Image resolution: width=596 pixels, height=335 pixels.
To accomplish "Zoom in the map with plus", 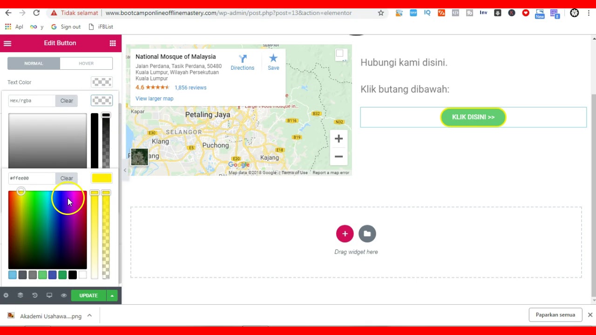I will coord(339,139).
